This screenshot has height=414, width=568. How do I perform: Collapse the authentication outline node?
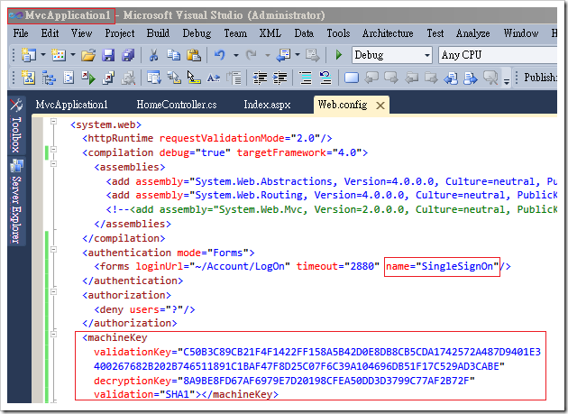point(53,249)
